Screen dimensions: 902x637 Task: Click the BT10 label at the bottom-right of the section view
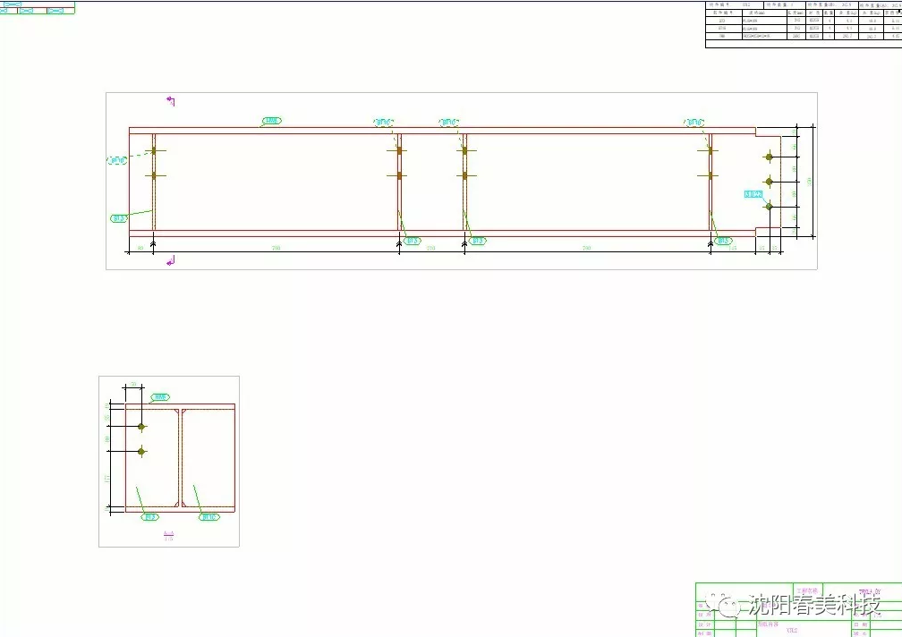click(209, 517)
